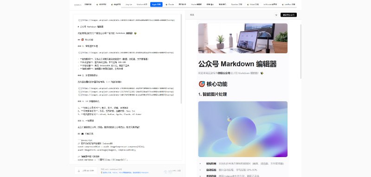The image size is (371, 177).
Task: Select the Guardian style tab
Action: (x=237, y=5)
